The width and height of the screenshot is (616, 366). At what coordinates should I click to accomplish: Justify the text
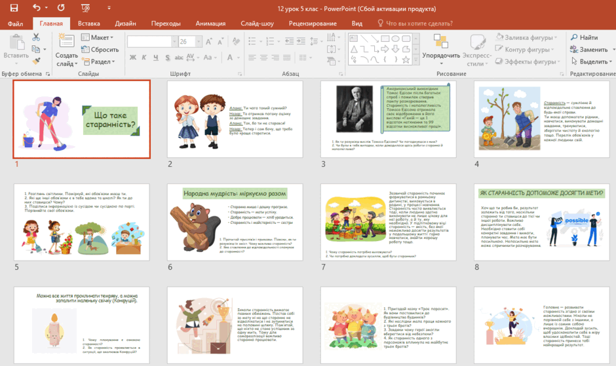click(x=287, y=58)
